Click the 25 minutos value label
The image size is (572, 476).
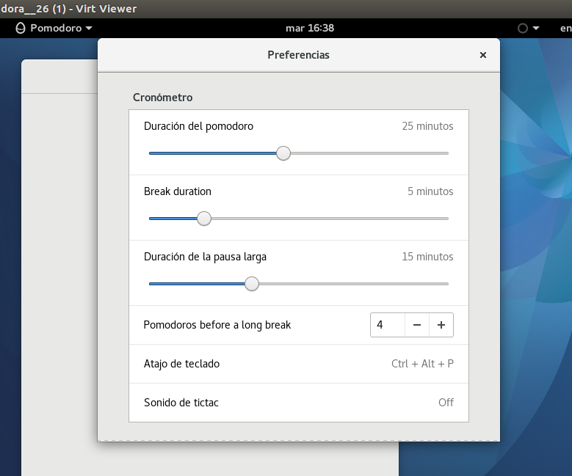tap(427, 126)
